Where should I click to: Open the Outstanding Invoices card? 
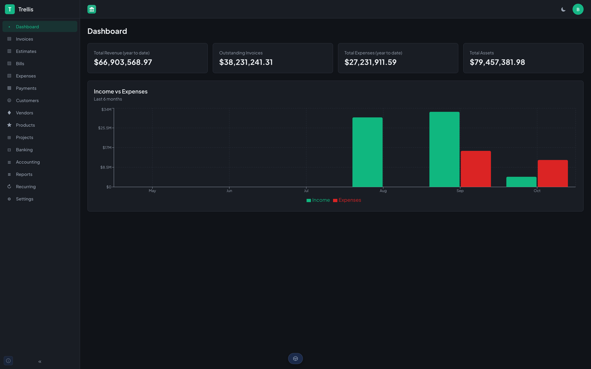point(273,58)
